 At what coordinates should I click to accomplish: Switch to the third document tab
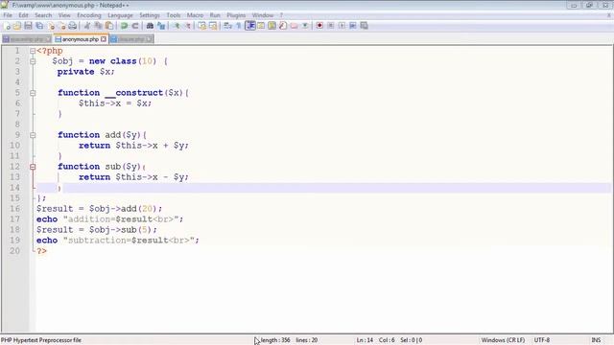(131, 39)
